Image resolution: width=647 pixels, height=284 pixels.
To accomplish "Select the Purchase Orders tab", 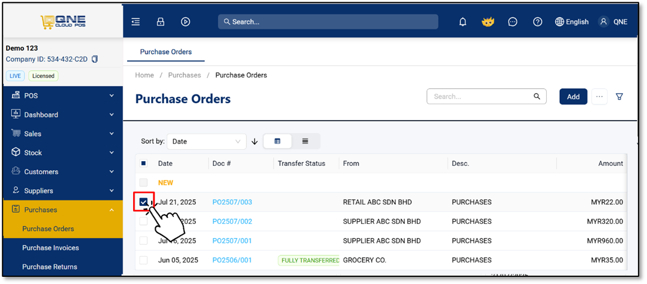I will 166,52.
